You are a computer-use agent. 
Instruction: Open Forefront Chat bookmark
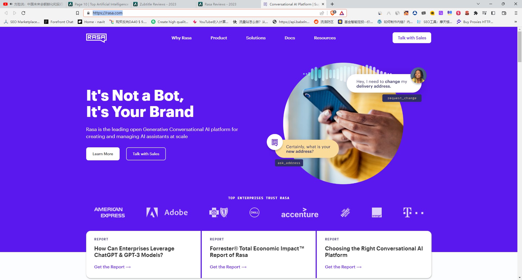click(59, 22)
